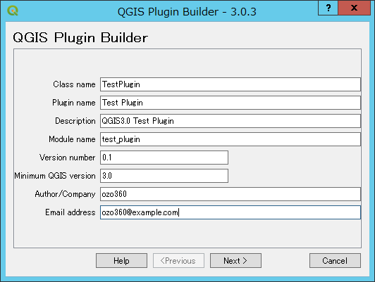The width and height of the screenshot is (375, 282).
Task: Click the question mark help button in title bar
Action: click(328, 8)
